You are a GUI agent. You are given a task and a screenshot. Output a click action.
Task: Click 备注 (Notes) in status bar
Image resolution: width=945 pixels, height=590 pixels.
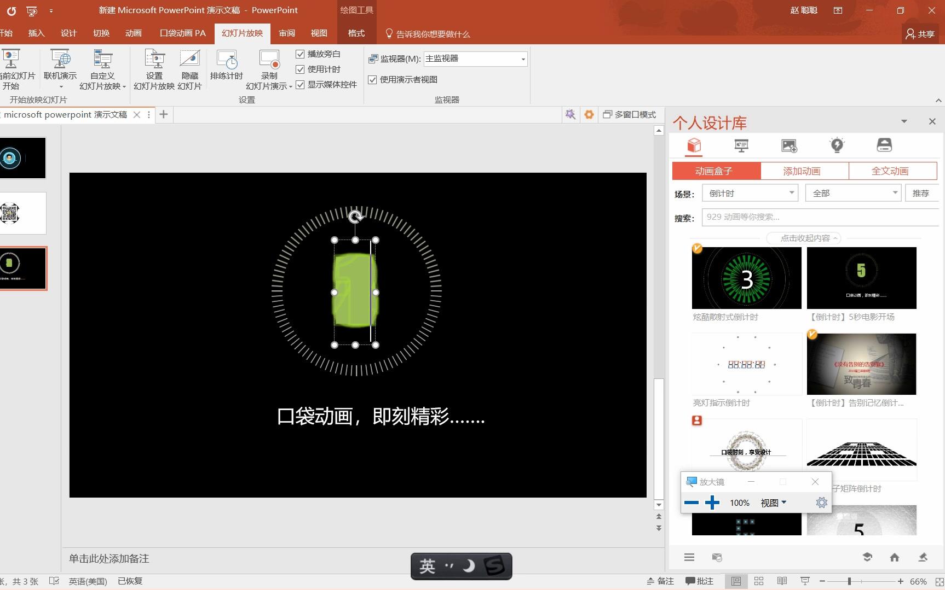660,581
